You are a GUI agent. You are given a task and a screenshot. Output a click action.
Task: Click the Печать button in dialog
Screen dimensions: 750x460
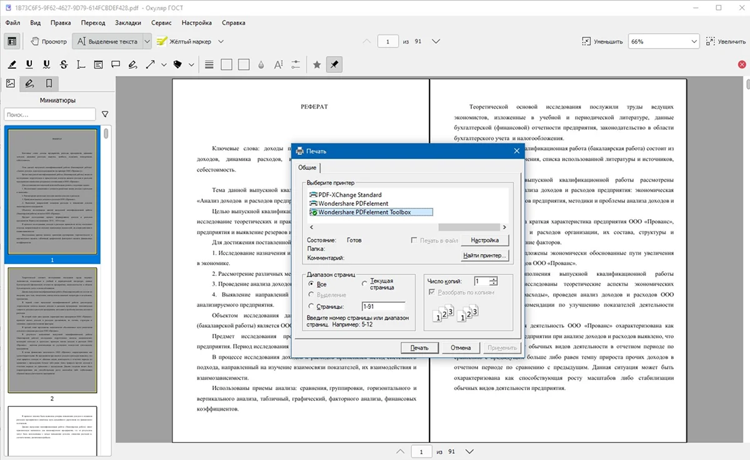click(419, 348)
